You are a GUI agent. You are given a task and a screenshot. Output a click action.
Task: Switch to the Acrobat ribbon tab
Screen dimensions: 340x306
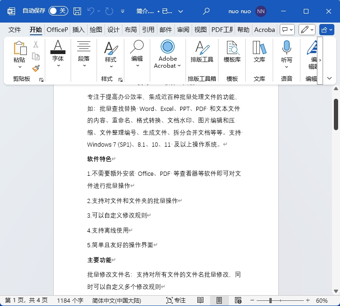[265, 30]
